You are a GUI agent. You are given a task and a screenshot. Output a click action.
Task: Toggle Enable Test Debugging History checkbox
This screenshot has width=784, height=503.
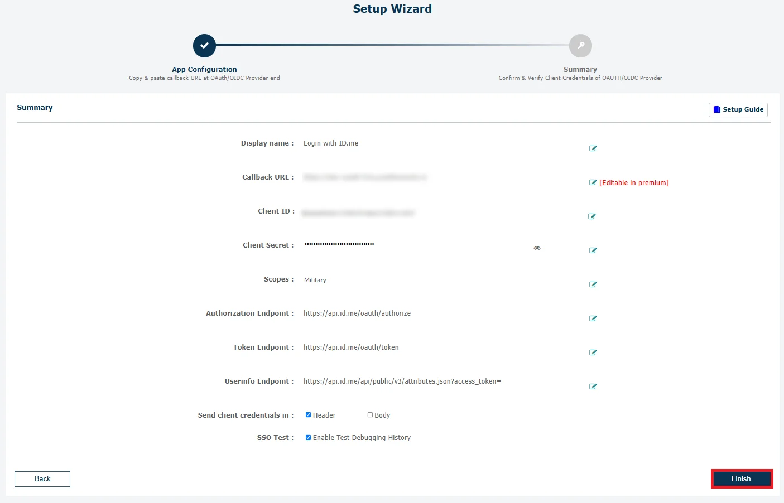[308, 438]
